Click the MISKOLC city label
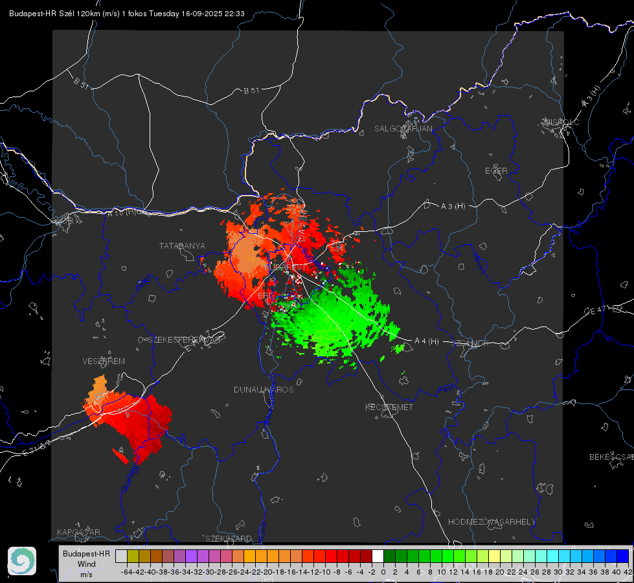The height and width of the screenshot is (583, 634). coord(561,122)
